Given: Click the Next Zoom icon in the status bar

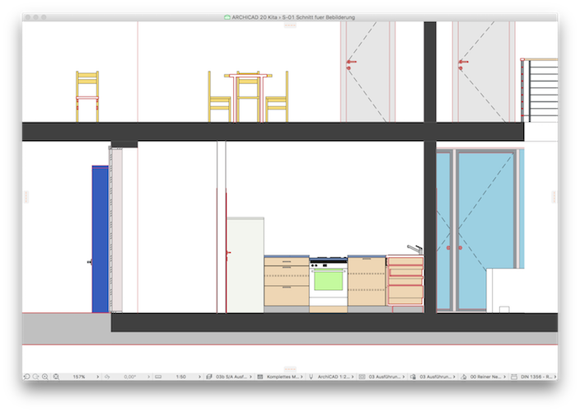Looking at the screenshot, I should [x=36, y=377].
